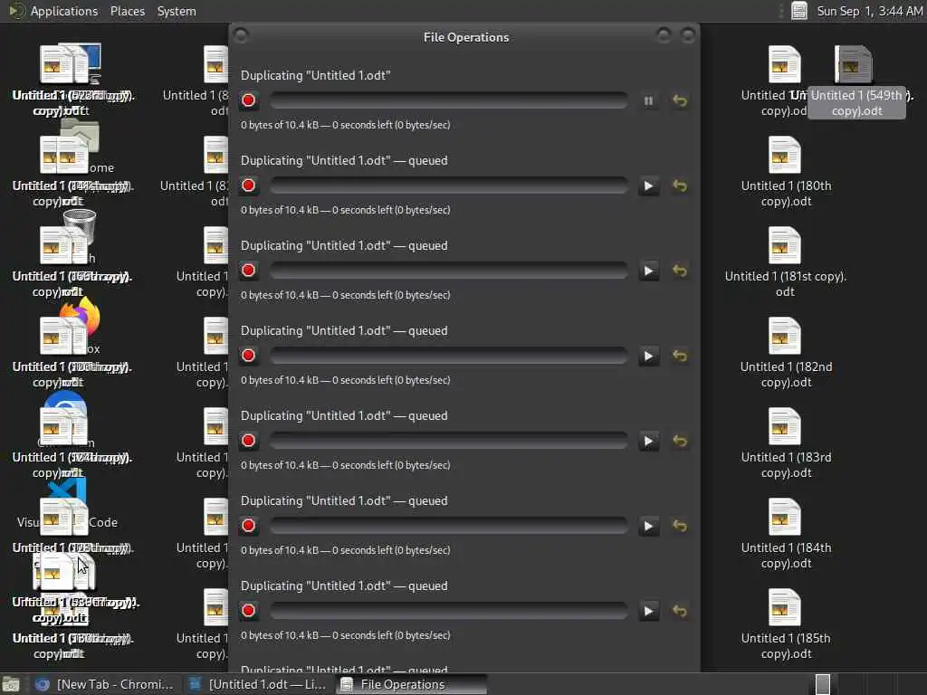The width and height of the screenshot is (927, 695).
Task: Undo the fourth queued duplicating operation
Action: click(680, 442)
